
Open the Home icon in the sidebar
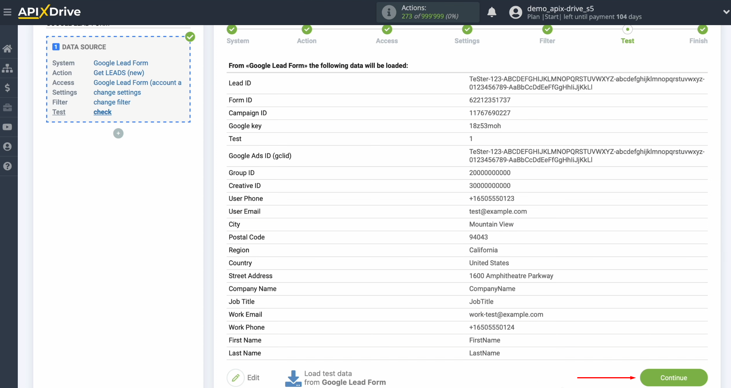pyautogui.click(x=8, y=48)
